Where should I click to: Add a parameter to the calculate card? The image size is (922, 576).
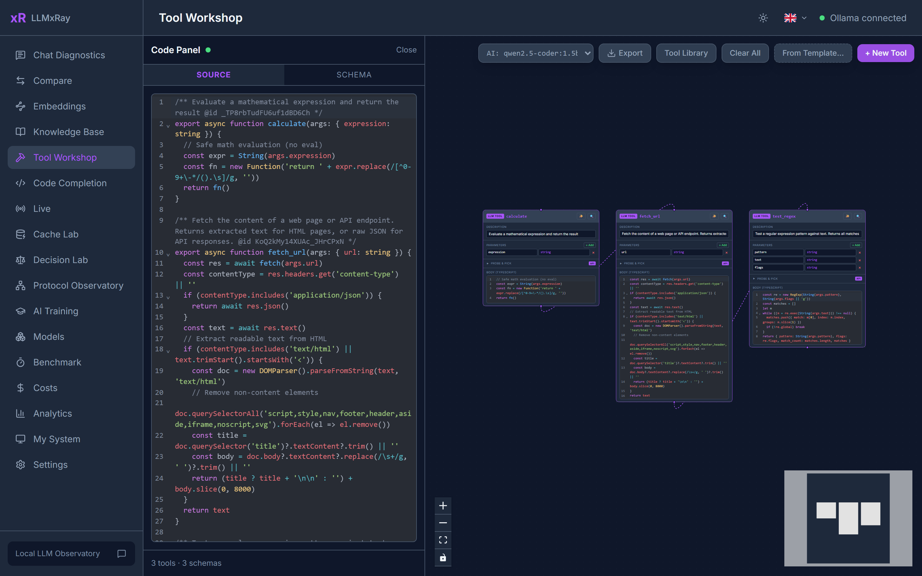[589, 245]
